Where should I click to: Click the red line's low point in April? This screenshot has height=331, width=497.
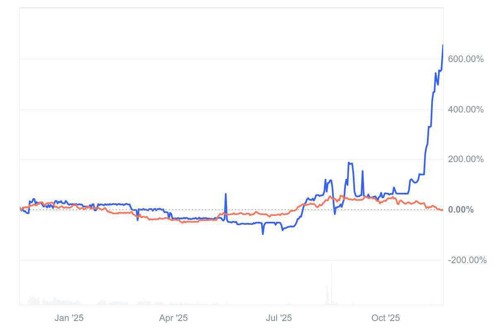click(x=182, y=222)
